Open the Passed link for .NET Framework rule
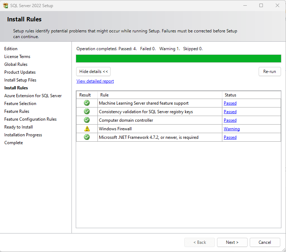The image size is (286, 252). pyautogui.click(x=230, y=137)
